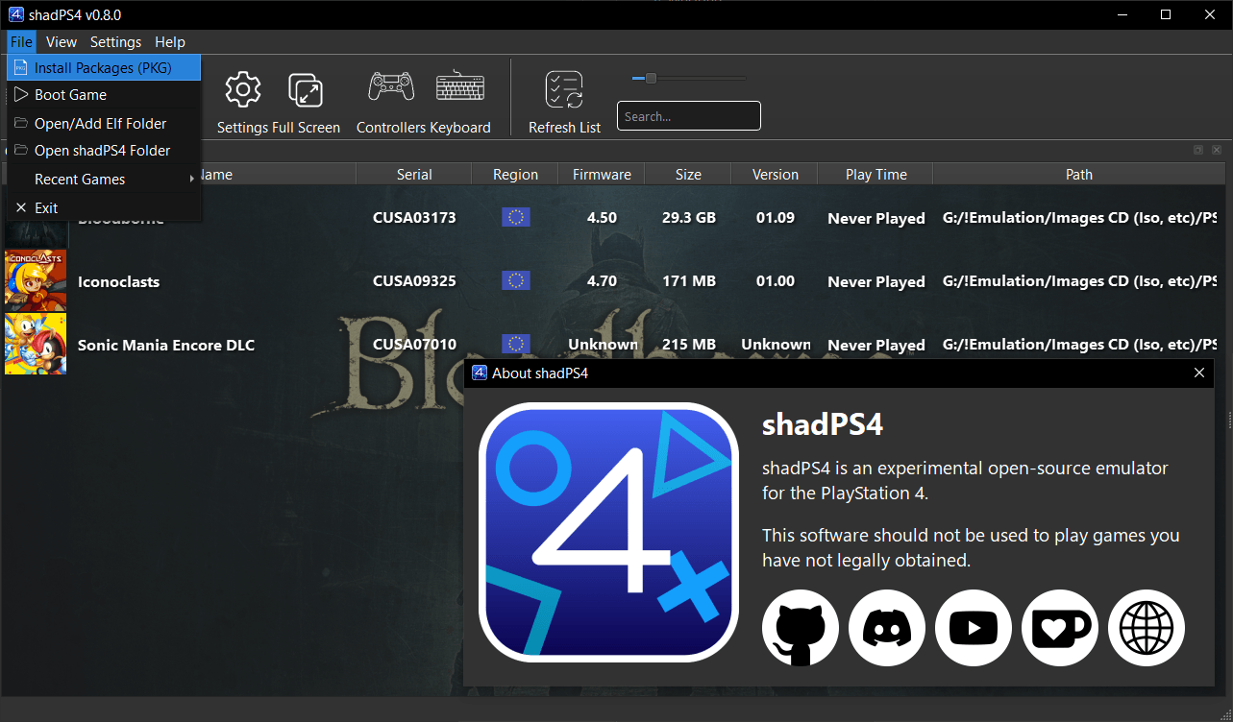Focus the Search input field
This screenshot has width=1233, height=722.
click(689, 116)
